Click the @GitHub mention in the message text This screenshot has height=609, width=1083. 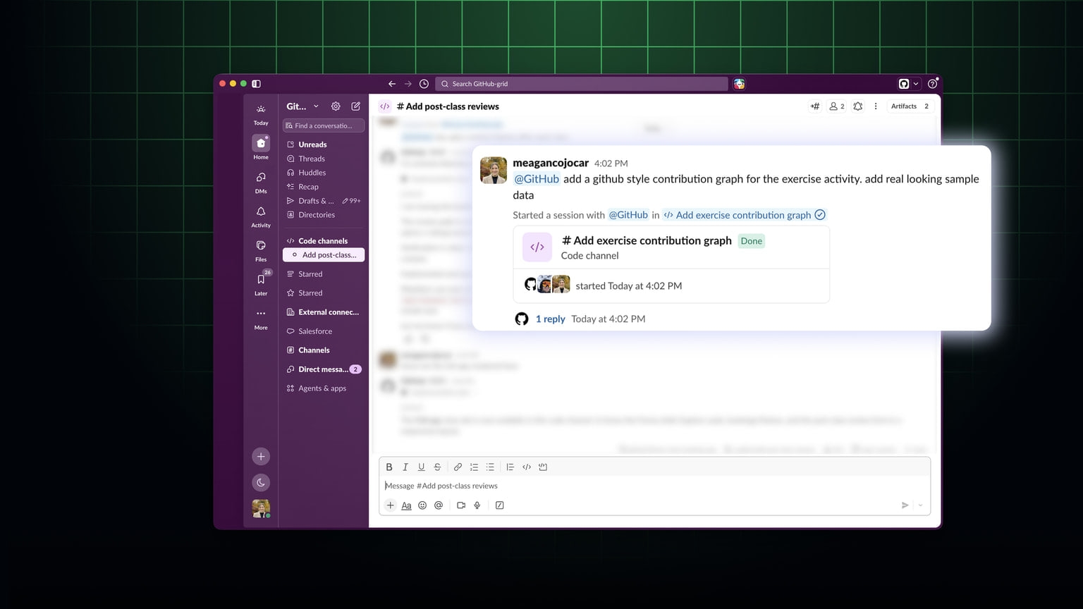click(x=537, y=179)
